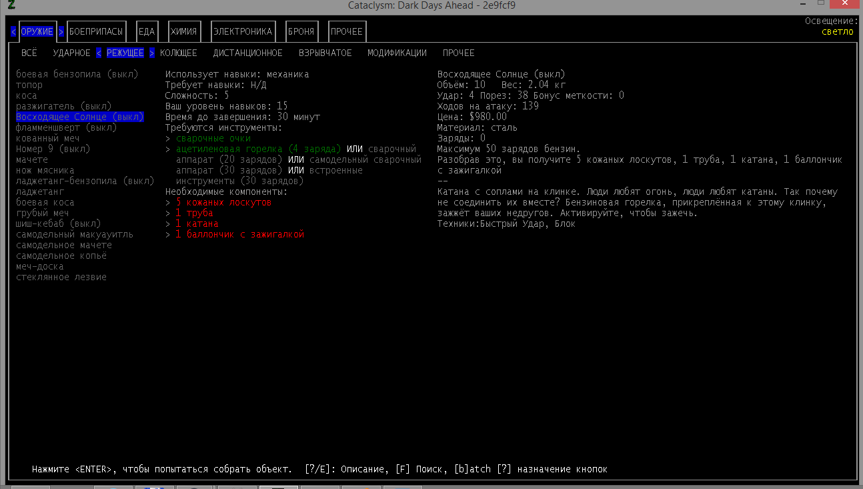Choose the мачете recipe above нож мясника
The height and width of the screenshot is (489, 863).
click(x=32, y=159)
